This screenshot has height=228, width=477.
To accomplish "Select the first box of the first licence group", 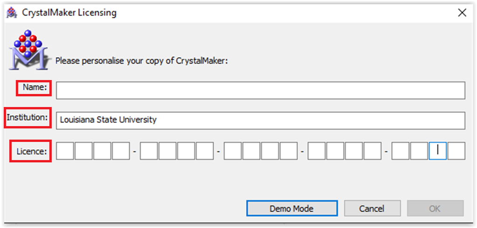I will tap(65, 151).
